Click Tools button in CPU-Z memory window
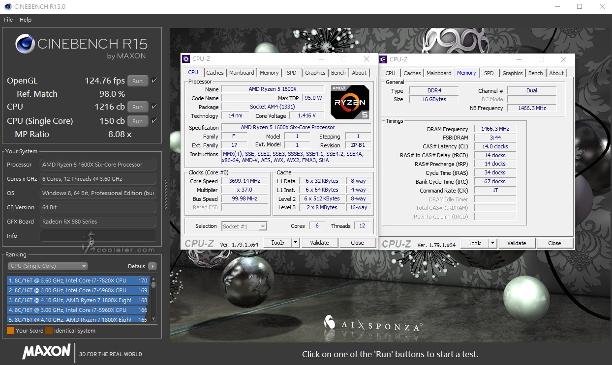Screen dimensions: 612x365 [475, 243]
